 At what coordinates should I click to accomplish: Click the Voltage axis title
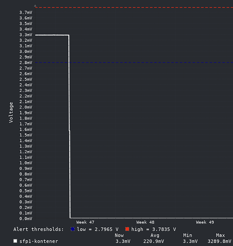[x=11, y=113]
